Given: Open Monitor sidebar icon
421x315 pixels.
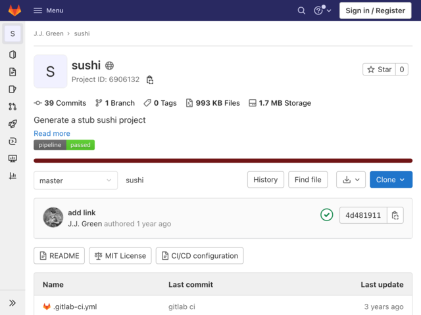Looking at the screenshot, I should (12, 159).
